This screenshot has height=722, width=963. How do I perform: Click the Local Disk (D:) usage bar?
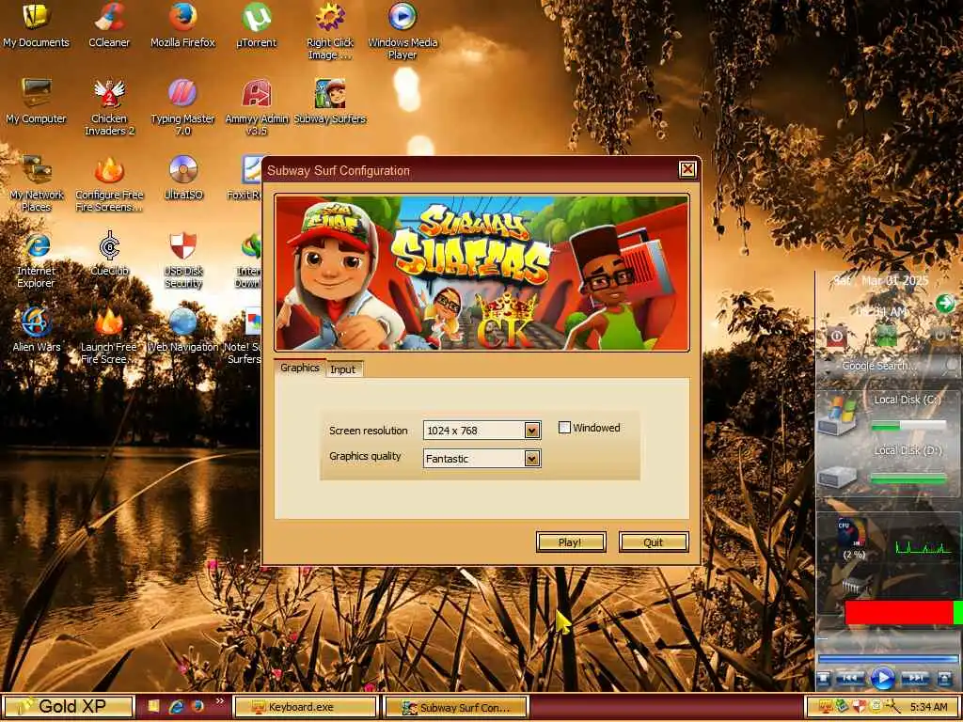908,477
